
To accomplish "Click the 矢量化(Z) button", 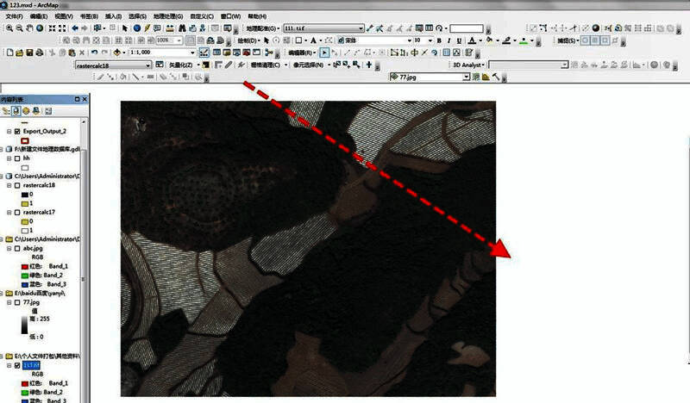I will [x=180, y=65].
